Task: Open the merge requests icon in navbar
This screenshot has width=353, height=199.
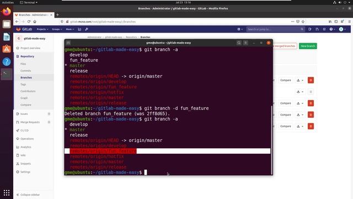Action: coord(317,29)
